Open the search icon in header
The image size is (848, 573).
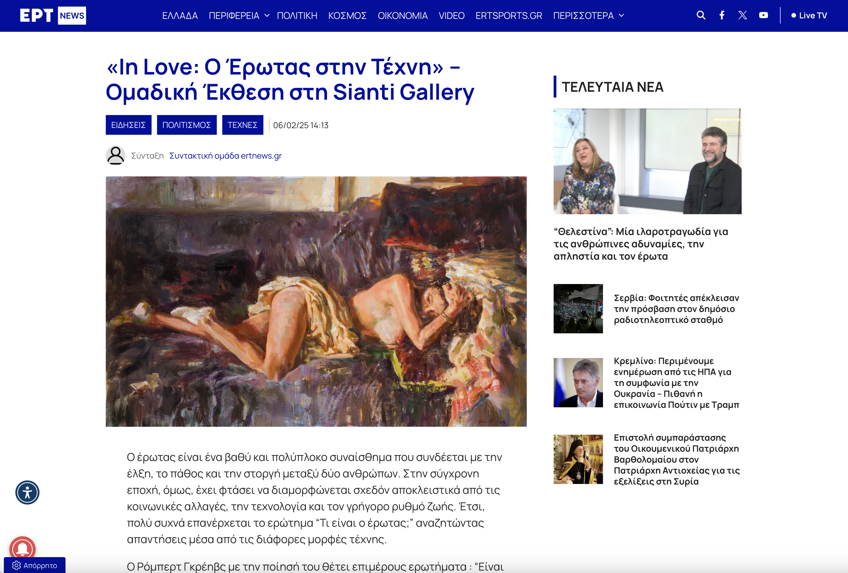point(701,15)
